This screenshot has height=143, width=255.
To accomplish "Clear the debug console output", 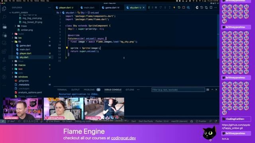I will pyautogui.click(x=208, y=90).
